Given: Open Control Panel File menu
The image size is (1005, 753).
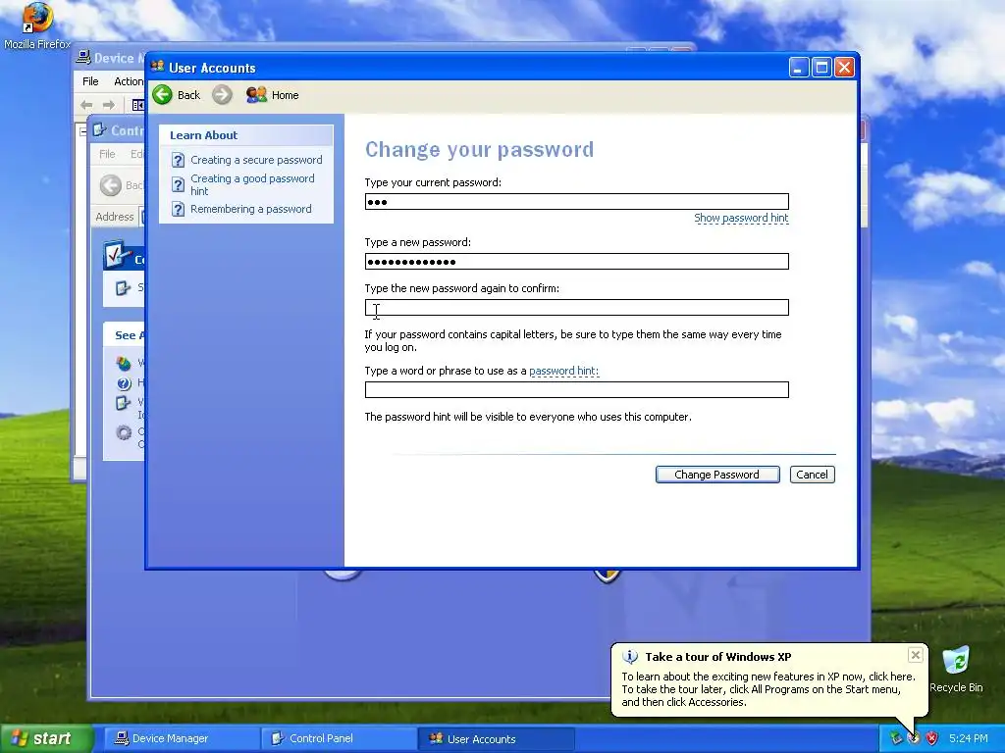Looking at the screenshot, I should (x=107, y=154).
